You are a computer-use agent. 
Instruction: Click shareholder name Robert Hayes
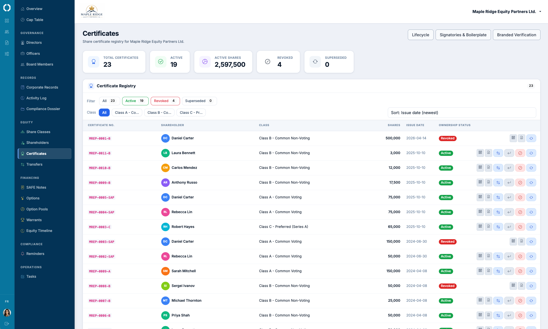pyautogui.click(x=183, y=227)
